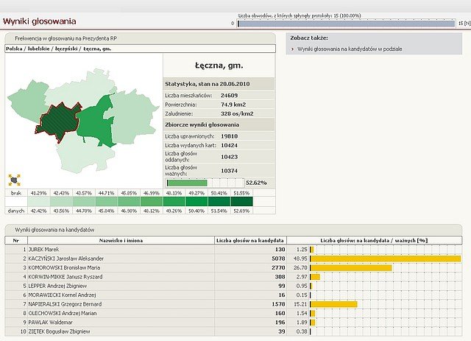This screenshot has width=471, height=341.
Task: Open Wyniki głosowania na kandydatów w podziale
Action: coord(351,49)
